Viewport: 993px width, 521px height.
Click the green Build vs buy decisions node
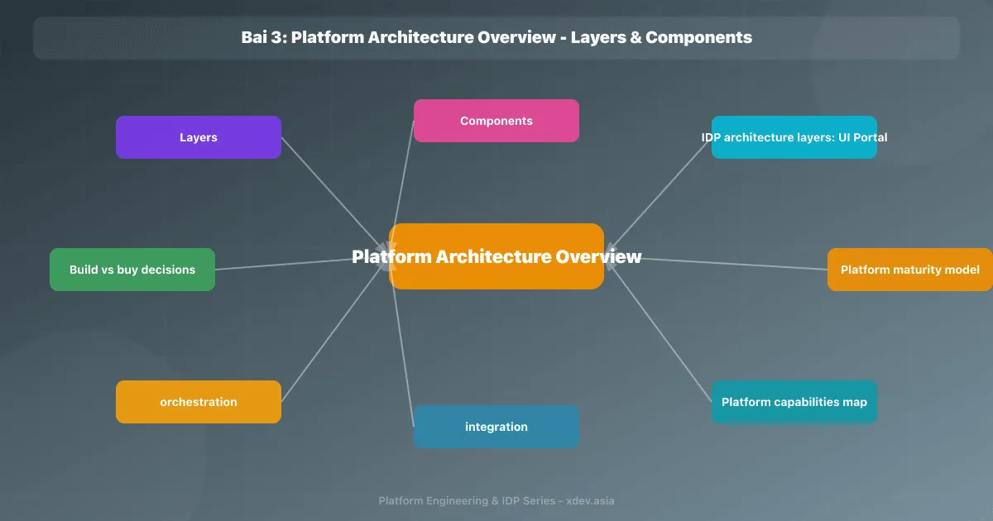pyautogui.click(x=132, y=270)
